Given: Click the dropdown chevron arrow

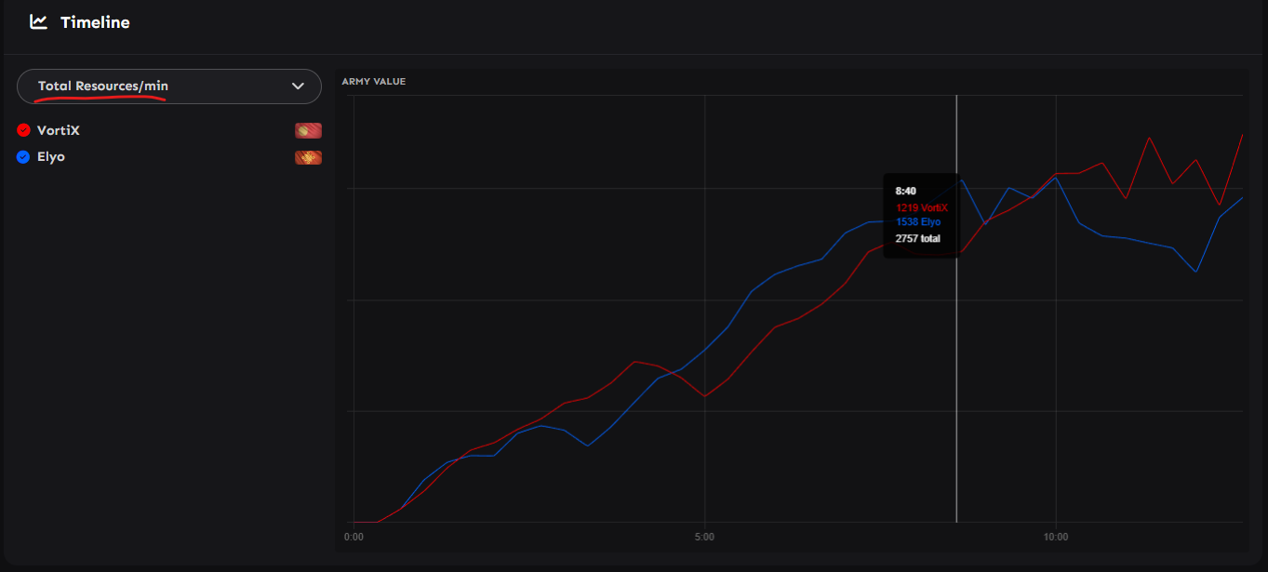Looking at the screenshot, I should [x=298, y=86].
